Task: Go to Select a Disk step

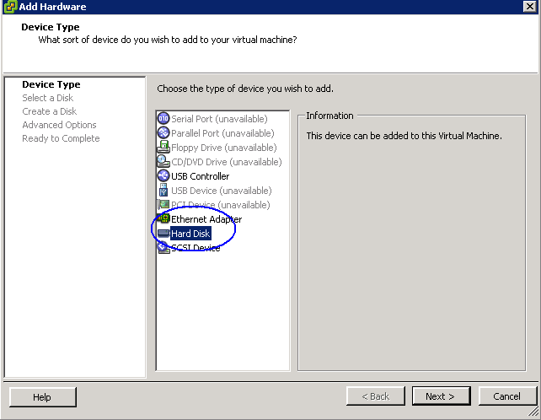Action: pyautogui.click(x=48, y=98)
